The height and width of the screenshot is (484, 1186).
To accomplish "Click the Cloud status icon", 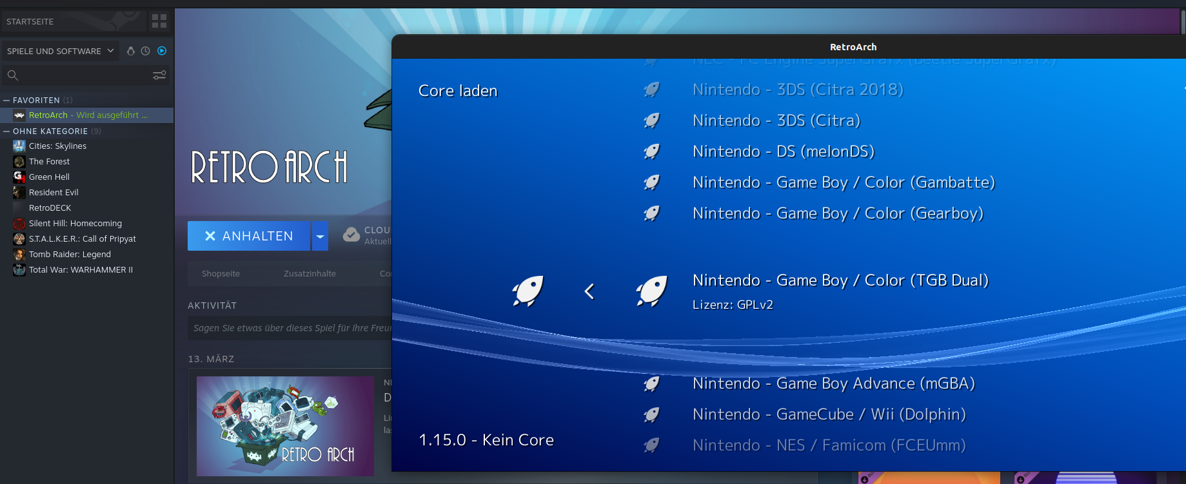I will point(351,235).
